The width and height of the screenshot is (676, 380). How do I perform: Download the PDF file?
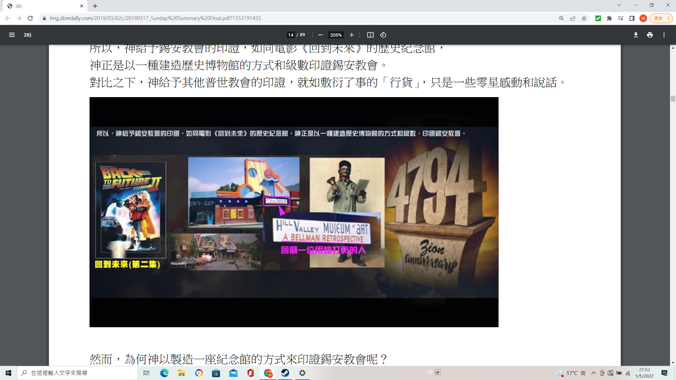(636, 35)
